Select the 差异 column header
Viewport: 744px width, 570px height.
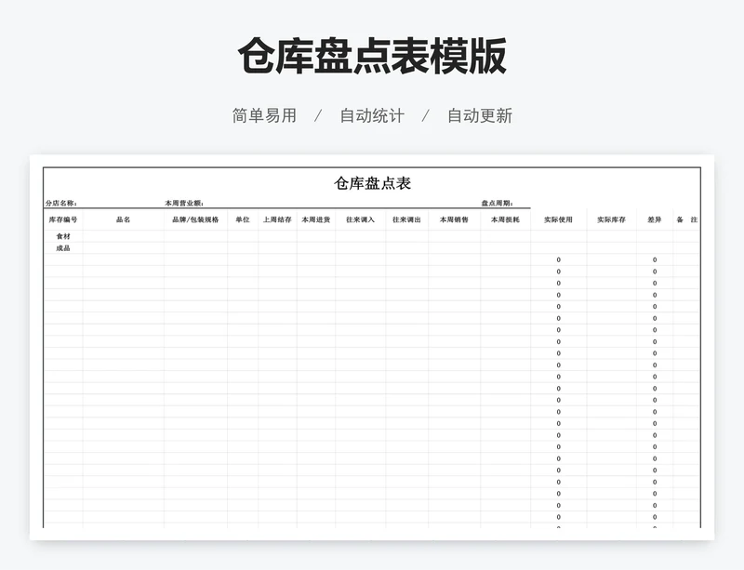tap(655, 219)
